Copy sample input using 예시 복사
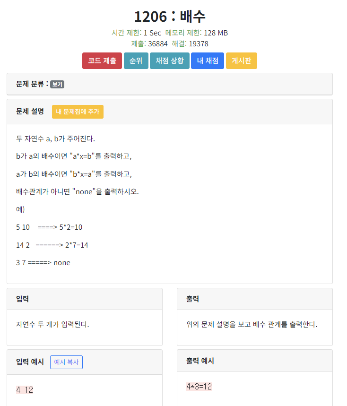The width and height of the screenshot is (347, 406). tap(66, 362)
